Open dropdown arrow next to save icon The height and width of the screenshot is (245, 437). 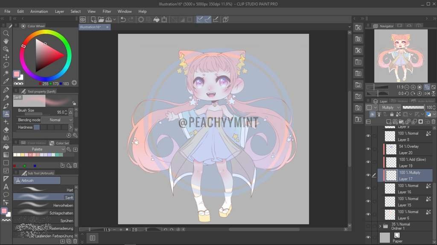coord(114,20)
